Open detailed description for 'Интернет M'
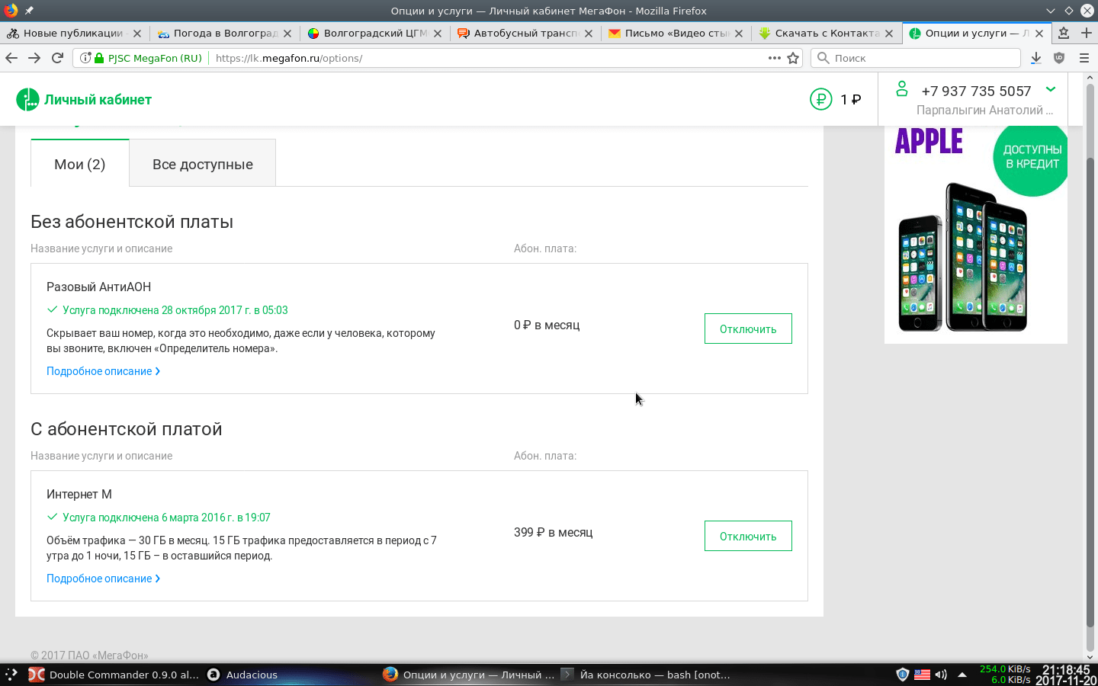Viewport: 1098px width, 686px height. tap(103, 579)
